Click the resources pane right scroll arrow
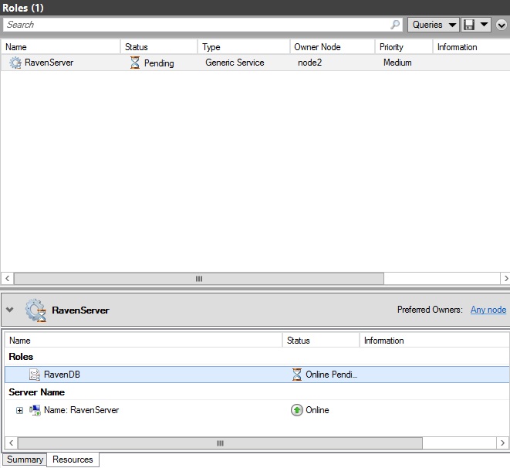 click(502, 443)
